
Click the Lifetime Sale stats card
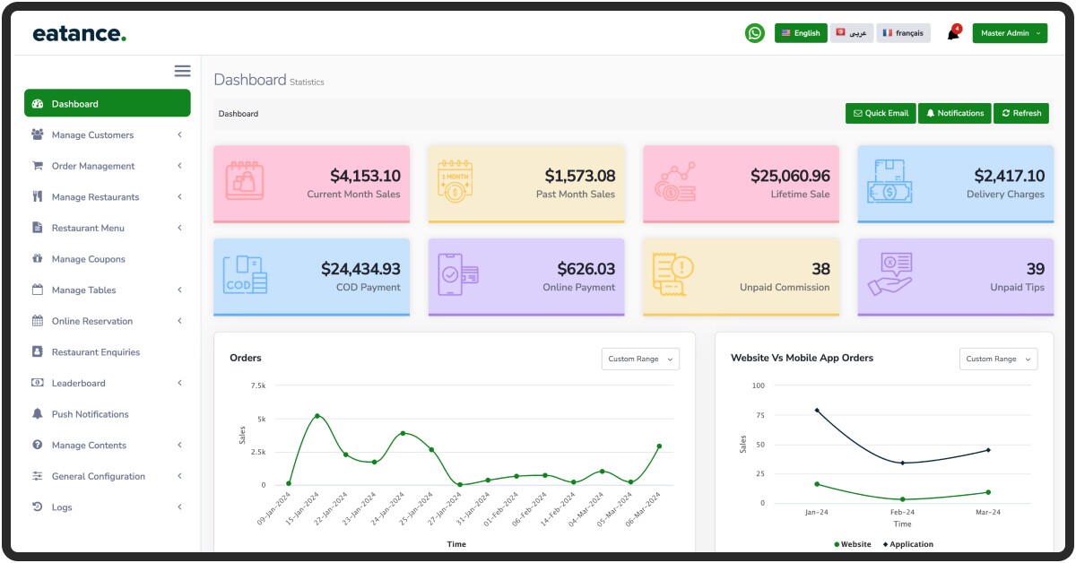tap(741, 184)
